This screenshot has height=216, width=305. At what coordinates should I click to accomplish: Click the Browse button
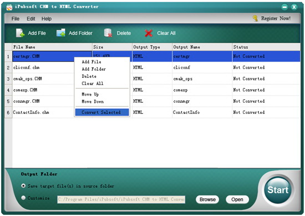point(207,199)
